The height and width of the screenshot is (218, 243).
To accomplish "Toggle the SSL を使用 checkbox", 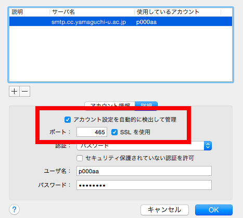I will [x=114, y=132].
